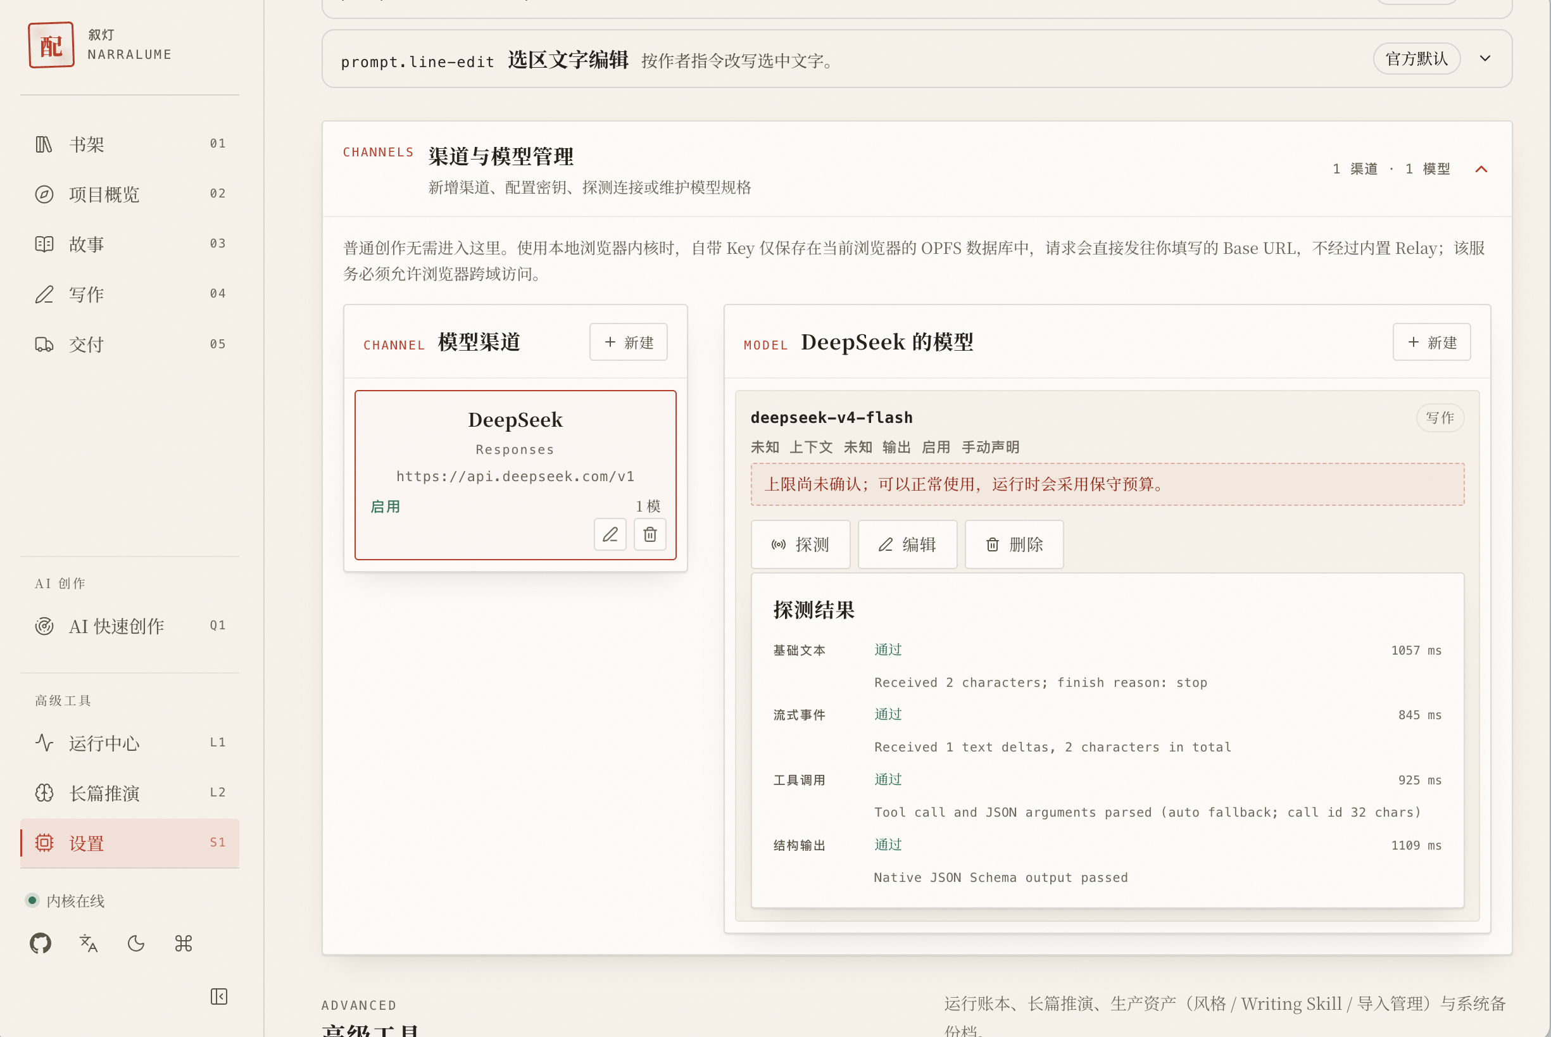The image size is (1551, 1037).
Task: Click the 手动声明 model attribute
Action: [x=990, y=448]
